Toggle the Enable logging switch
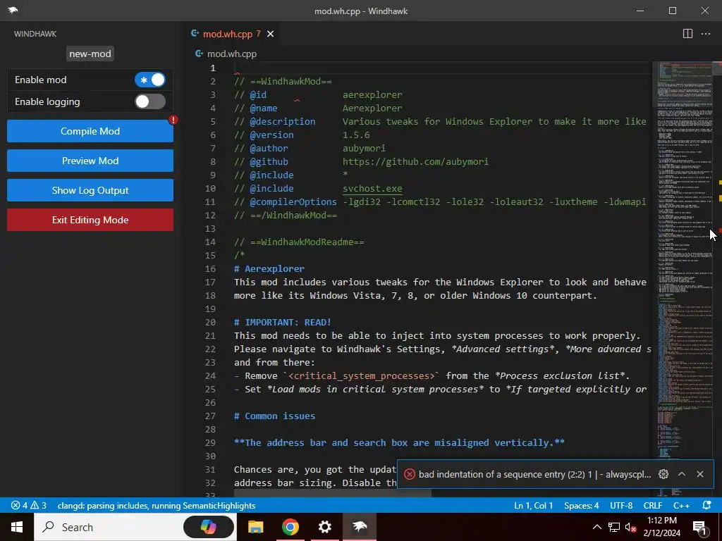Image resolution: width=722 pixels, height=541 pixels. pos(150,101)
